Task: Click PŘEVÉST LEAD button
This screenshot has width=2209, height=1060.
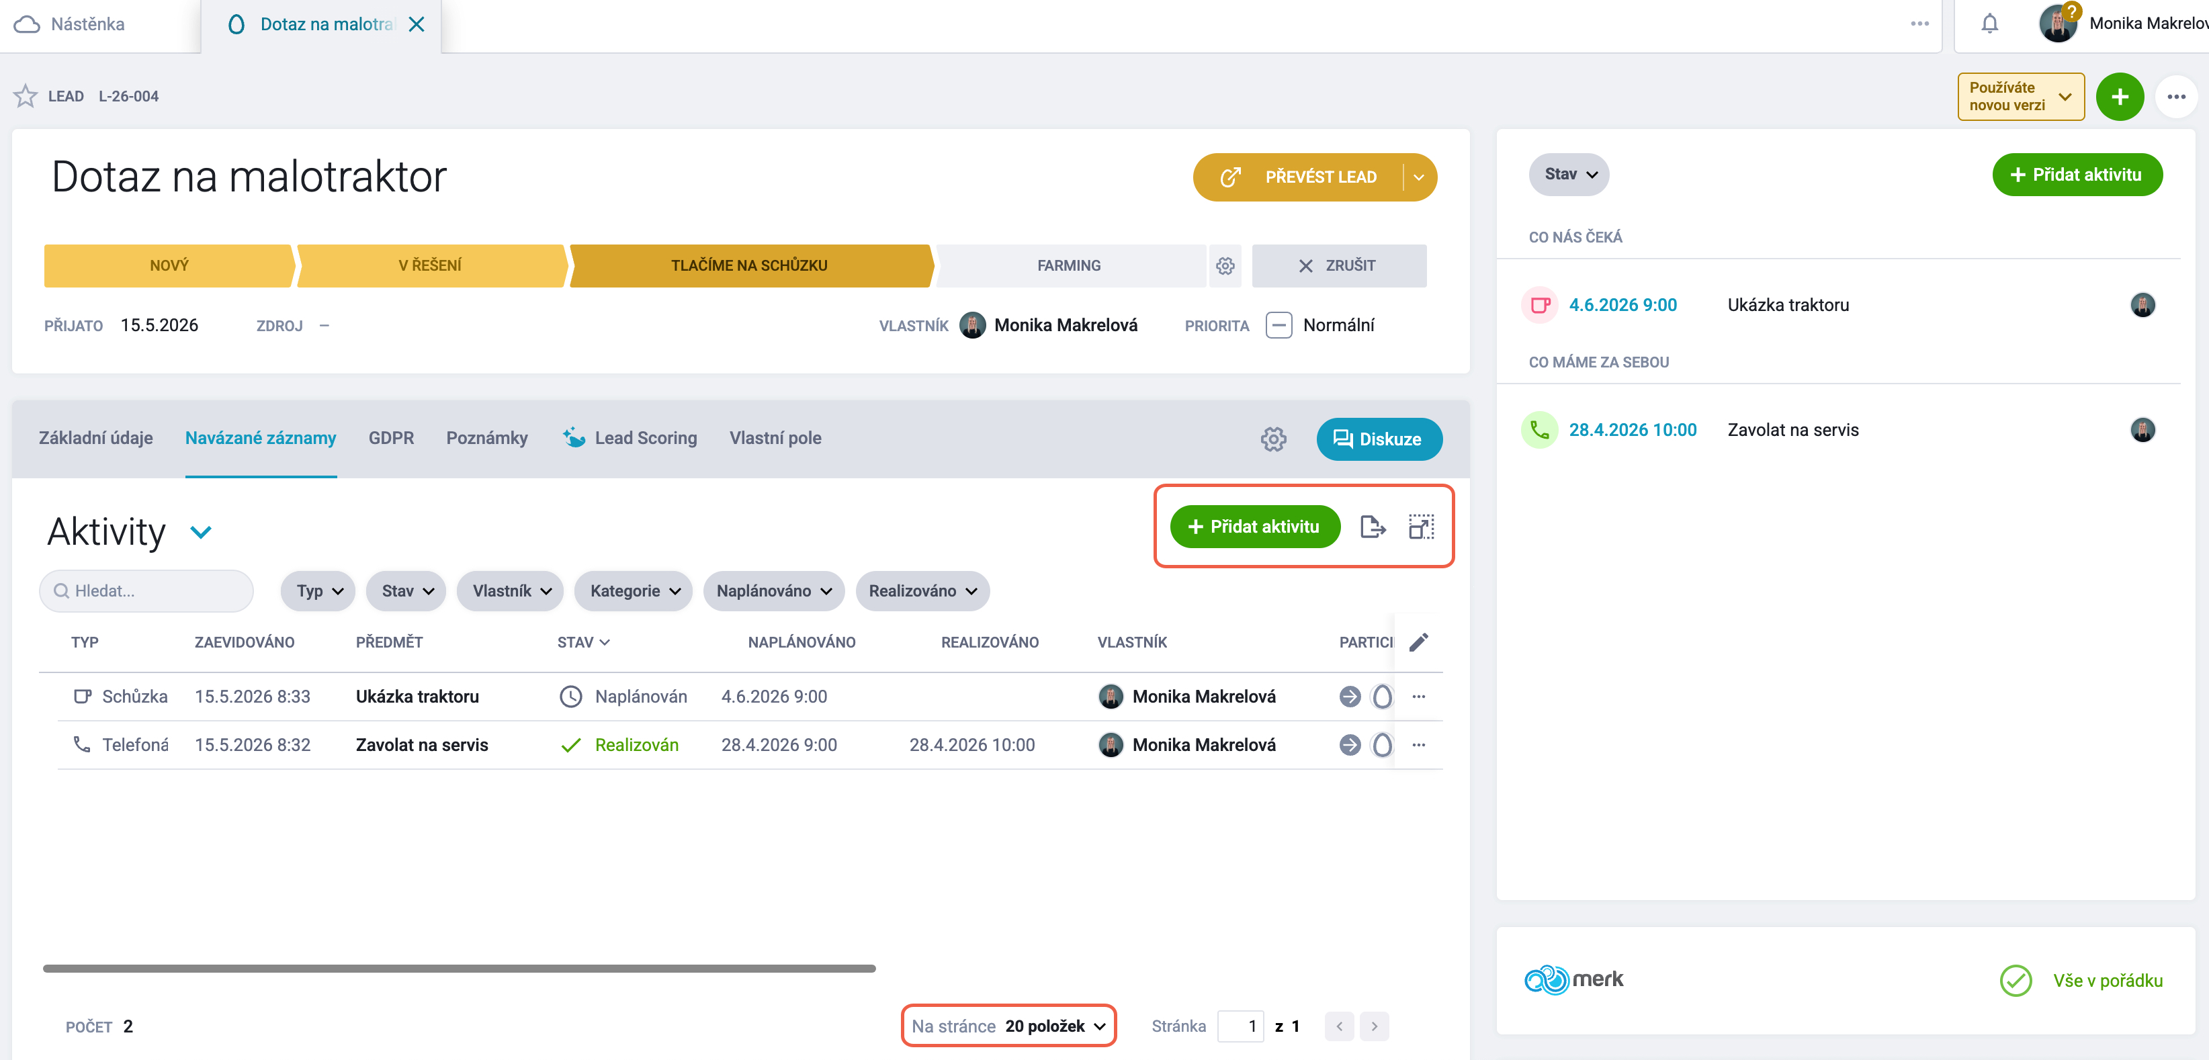Action: click(1298, 177)
